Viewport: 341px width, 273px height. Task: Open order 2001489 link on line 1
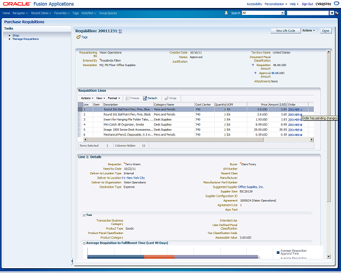pyautogui.click(x=294, y=109)
